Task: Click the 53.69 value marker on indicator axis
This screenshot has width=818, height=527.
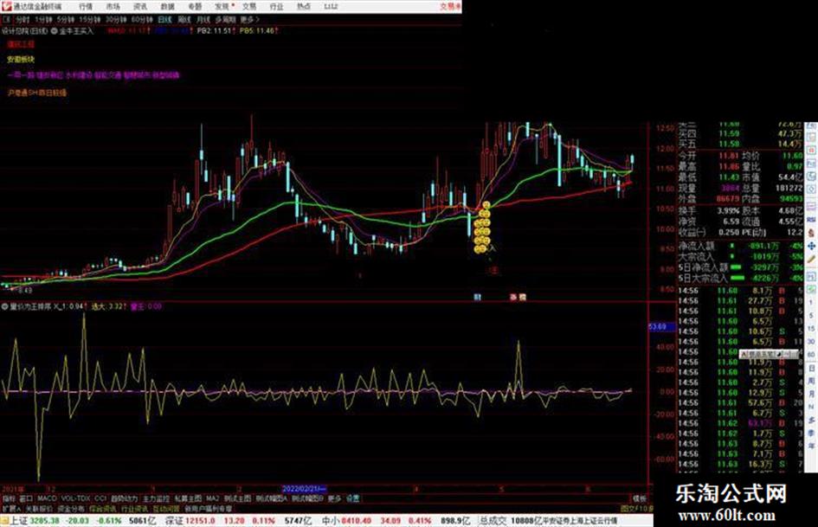Action: tap(661, 326)
